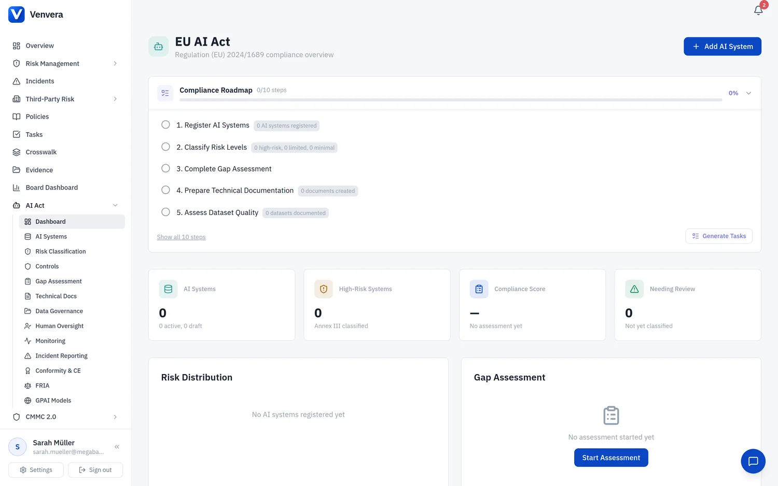
Task: Click the Needing Review warning card icon
Action: (634, 289)
